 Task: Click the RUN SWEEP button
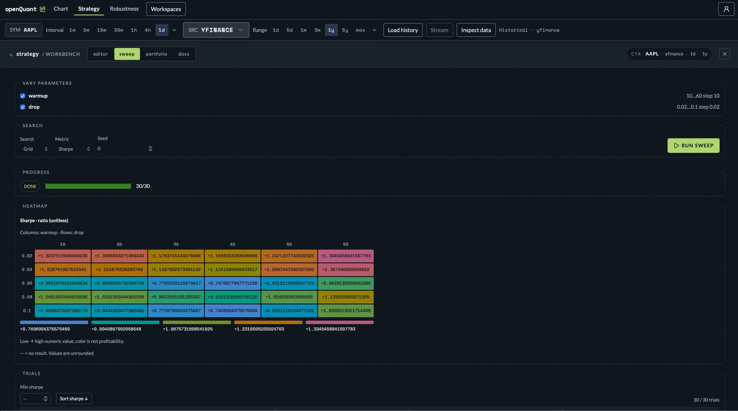[x=693, y=145]
